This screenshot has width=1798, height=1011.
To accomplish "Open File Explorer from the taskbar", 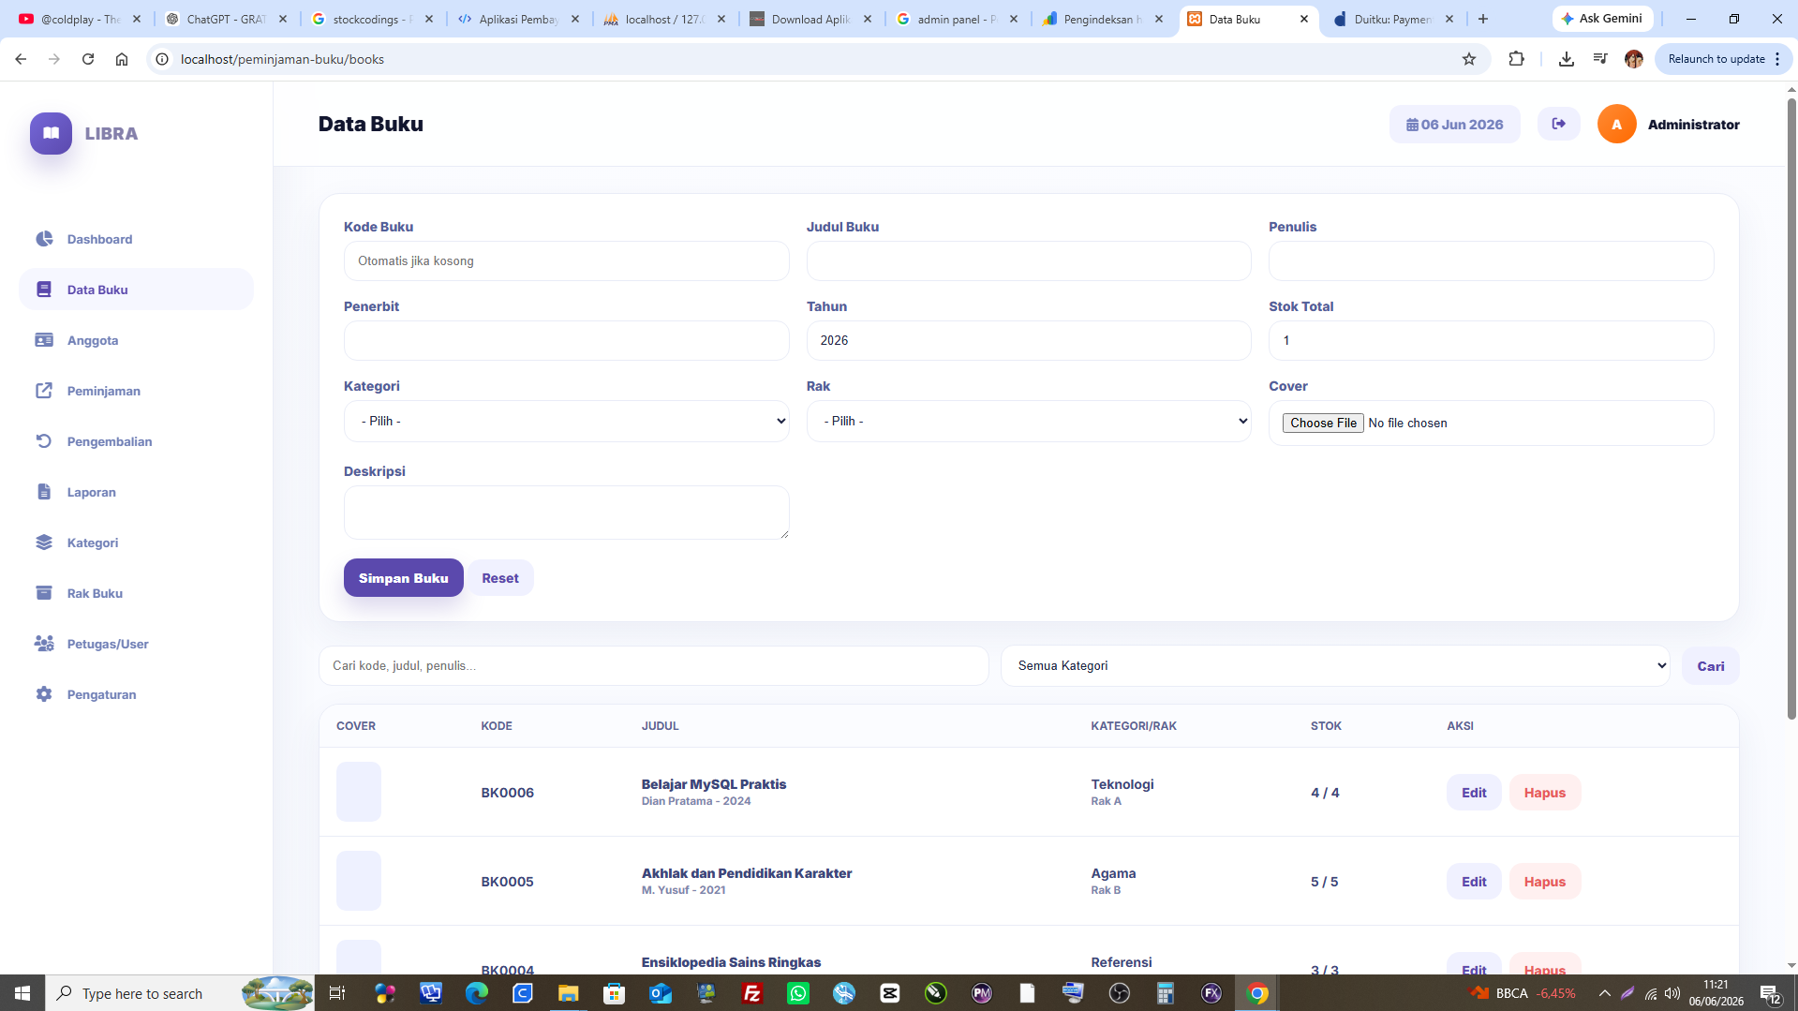I will [568, 993].
